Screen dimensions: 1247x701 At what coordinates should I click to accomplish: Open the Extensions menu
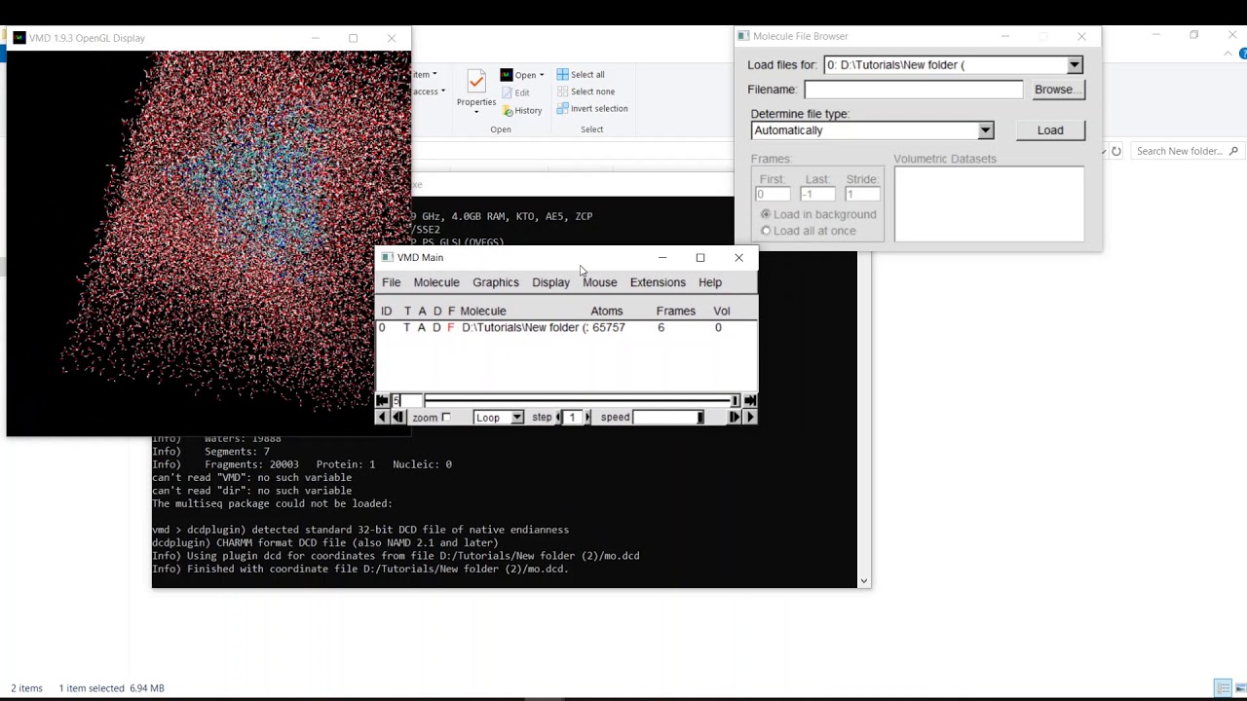click(658, 282)
